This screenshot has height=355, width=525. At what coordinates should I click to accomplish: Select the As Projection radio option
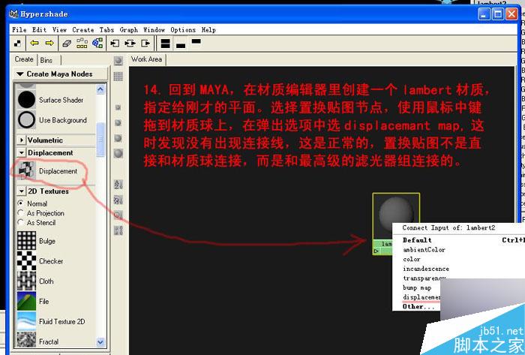click(21, 213)
